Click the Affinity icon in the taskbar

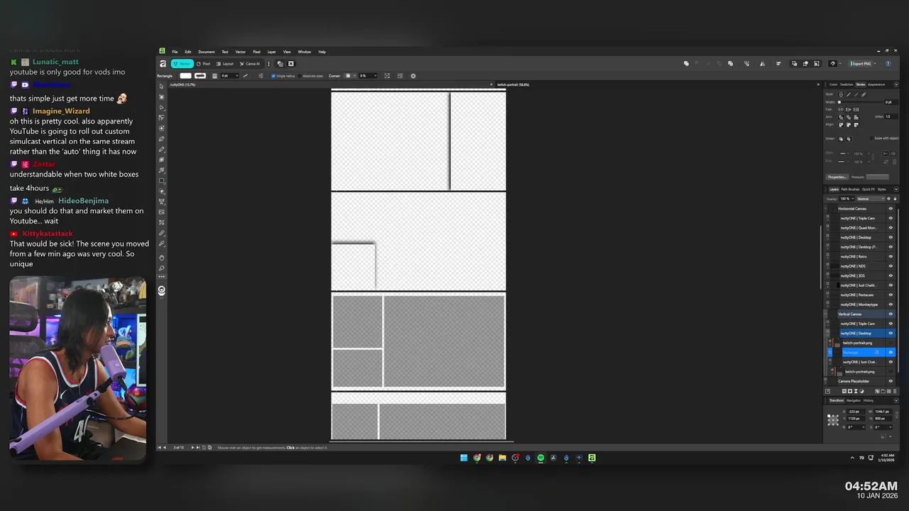click(x=592, y=458)
